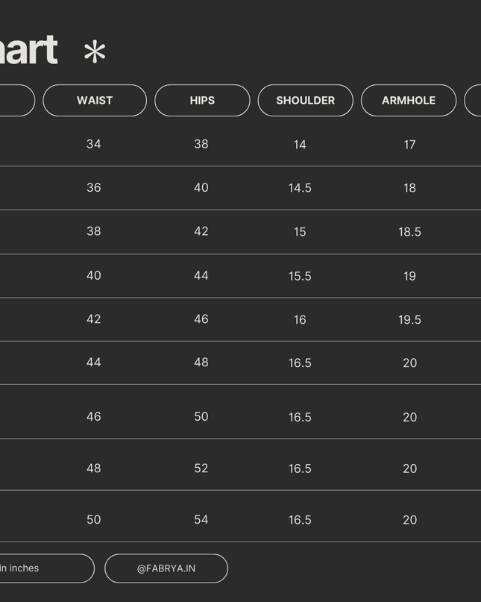This screenshot has width=481, height=602.
Task: Click the asterisk icon beside the title
Action: (95, 52)
